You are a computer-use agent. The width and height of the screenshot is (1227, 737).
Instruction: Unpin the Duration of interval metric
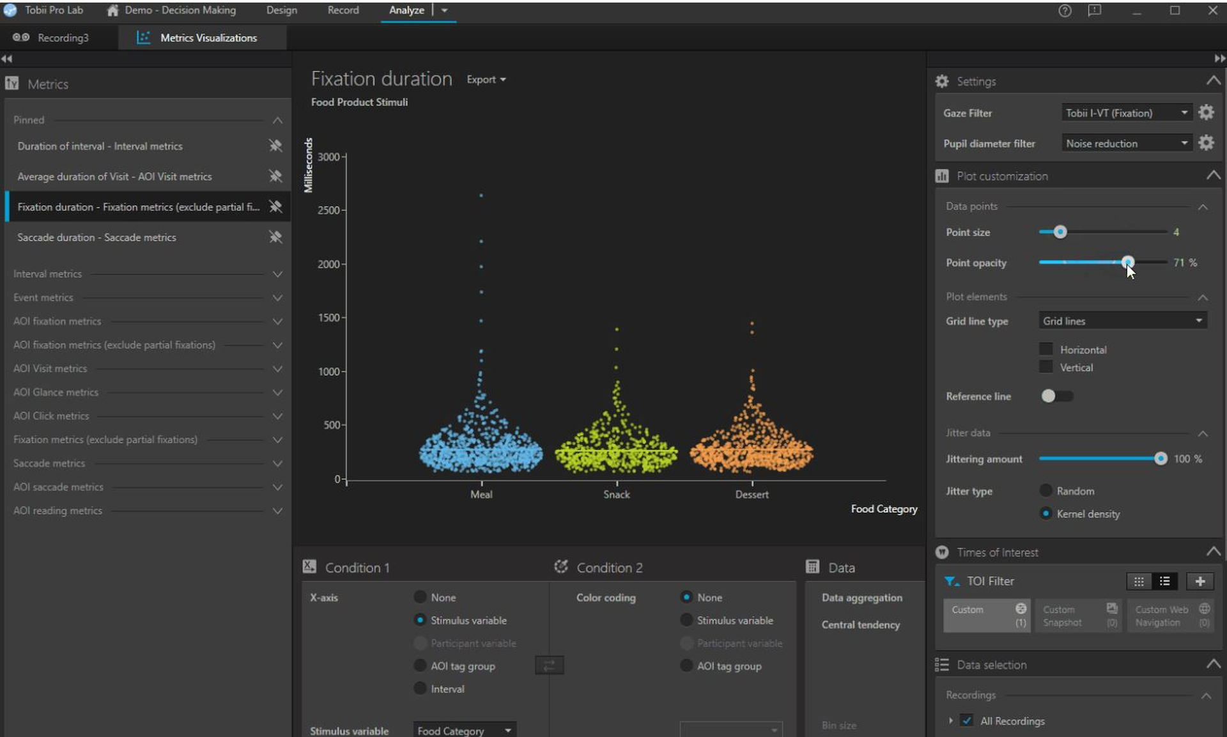(x=275, y=146)
